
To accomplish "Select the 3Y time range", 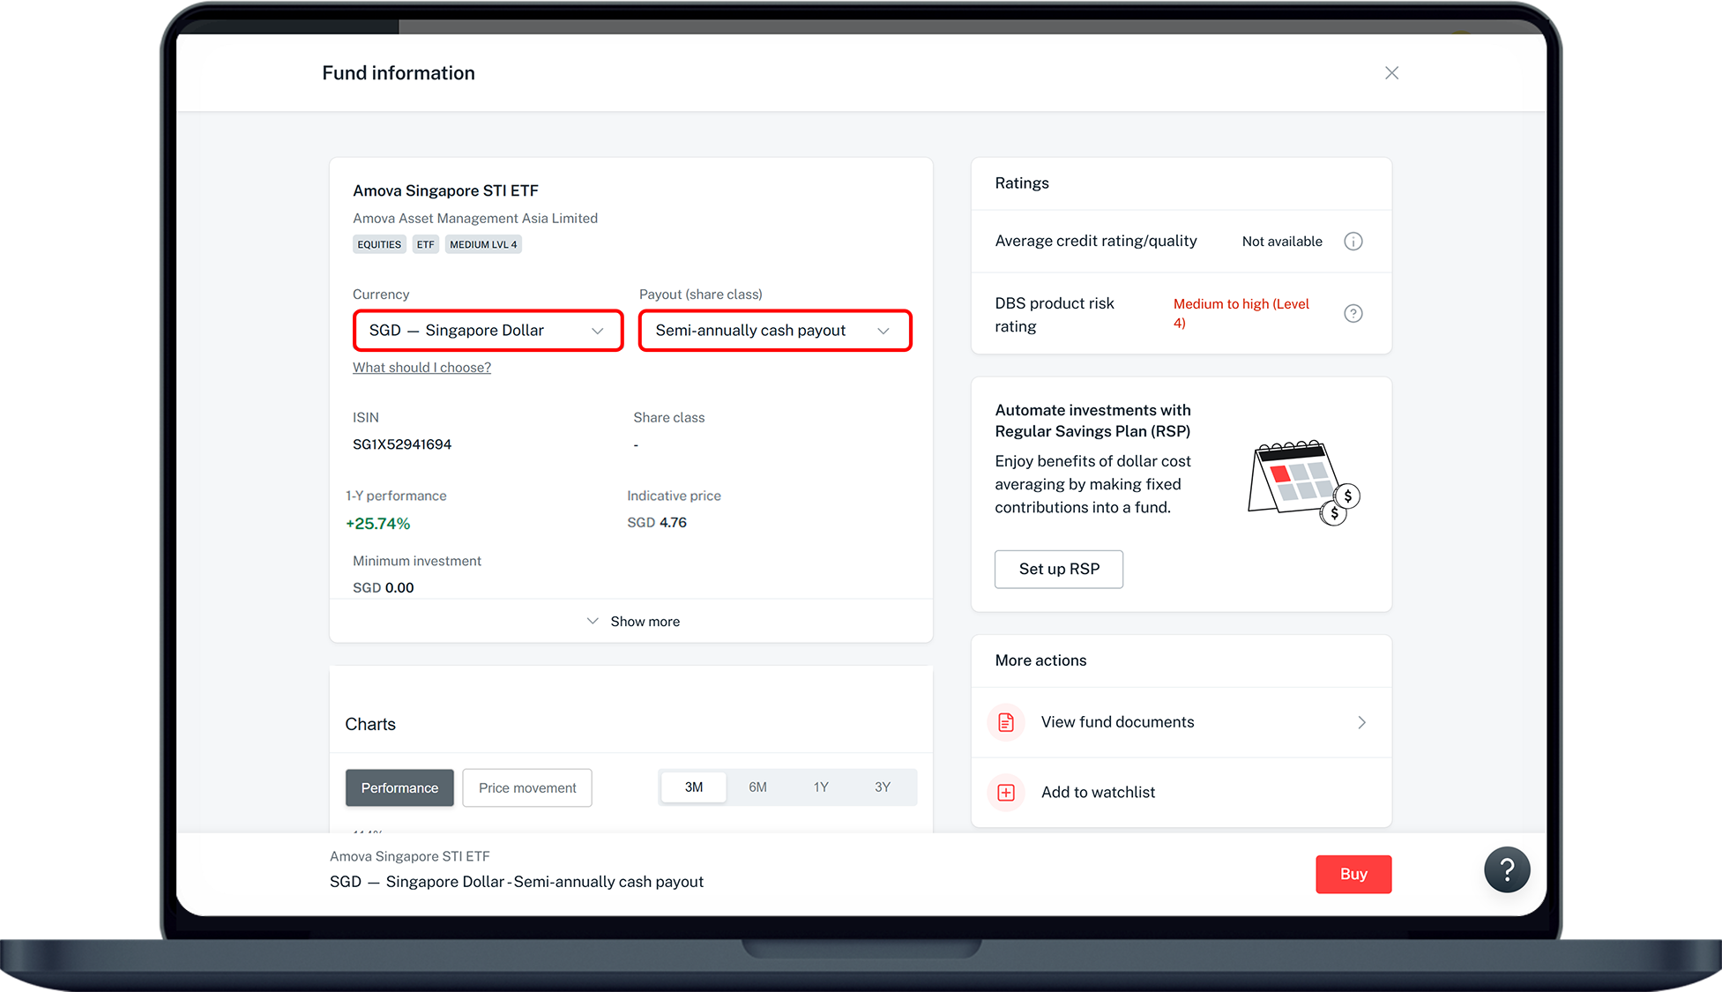I will 883,787.
